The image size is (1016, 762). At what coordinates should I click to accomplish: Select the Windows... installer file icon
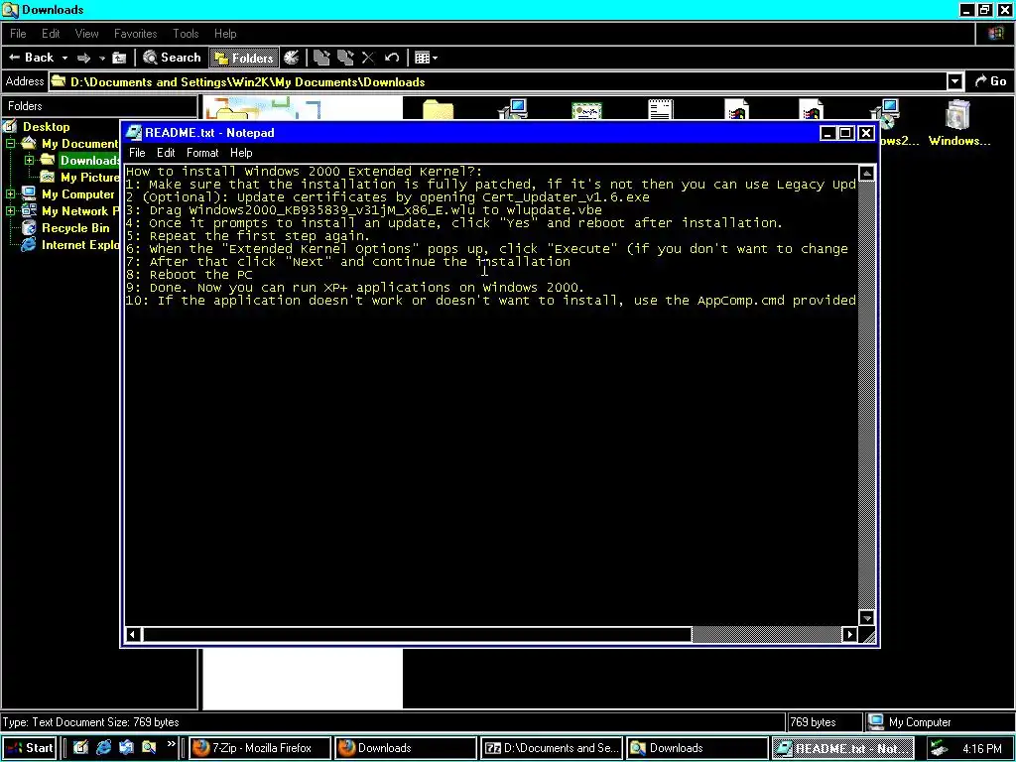click(x=958, y=114)
